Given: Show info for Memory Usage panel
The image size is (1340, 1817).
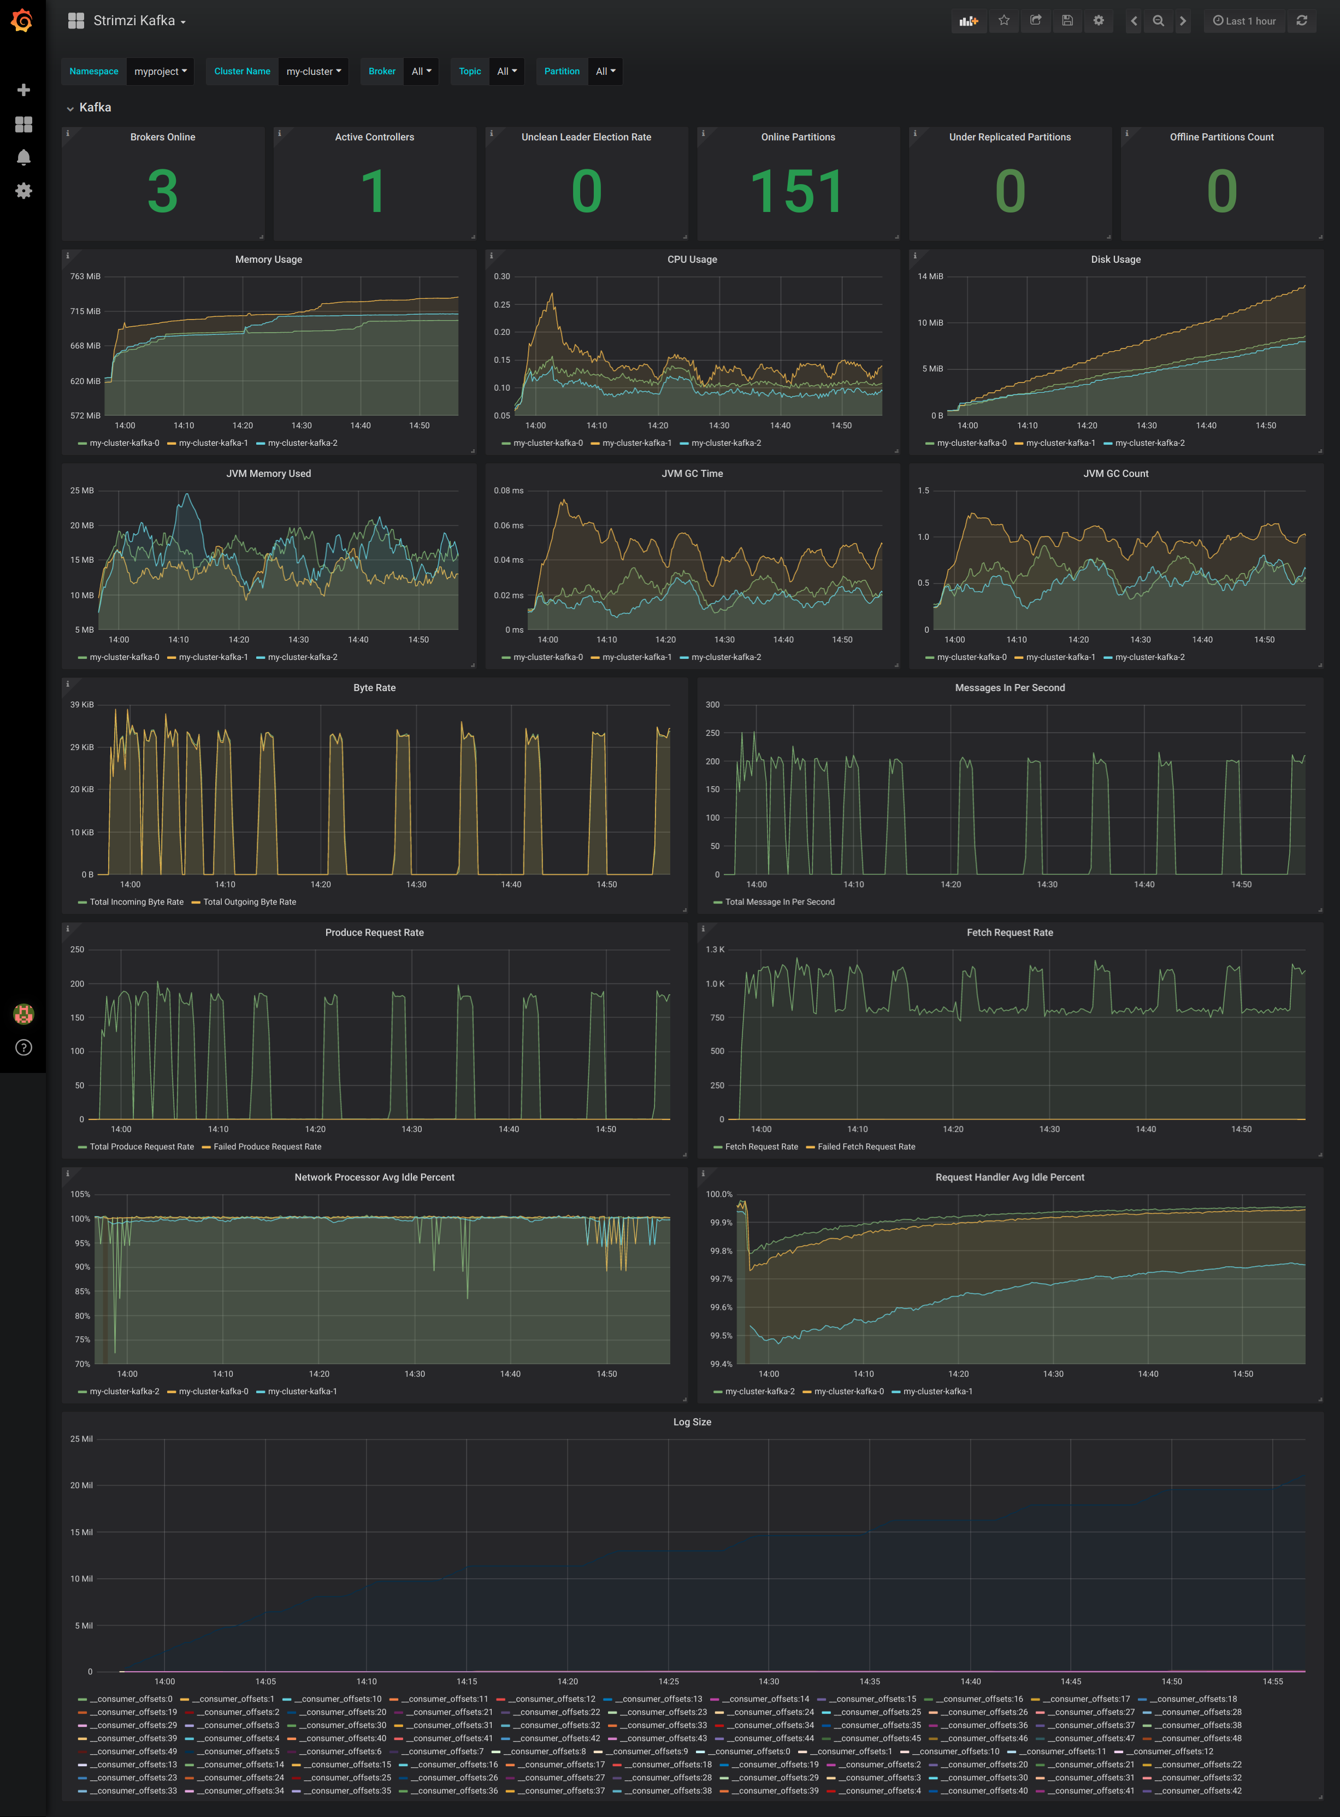Looking at the screenshot, I should tap(67, 256).
